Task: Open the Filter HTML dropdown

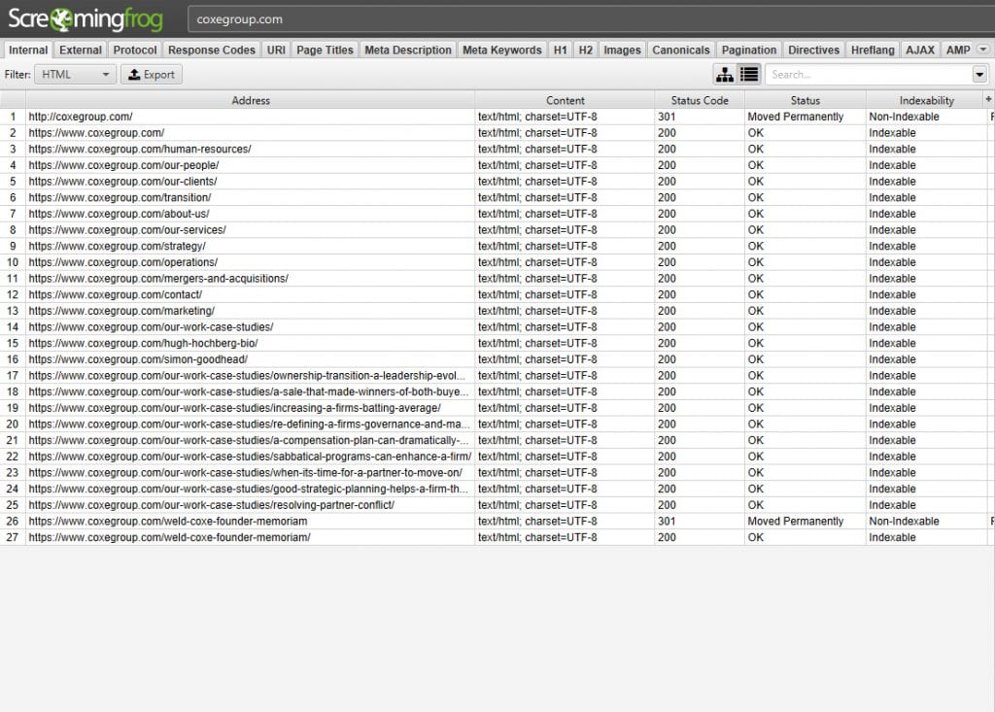Action: [x=76, y=74]
